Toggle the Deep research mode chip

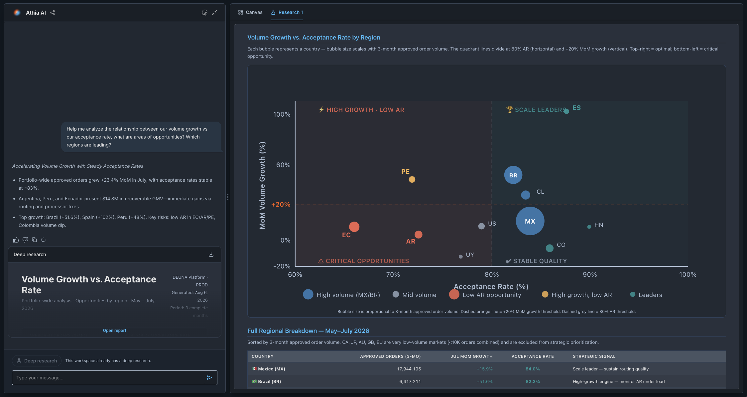tap(37, 361)
